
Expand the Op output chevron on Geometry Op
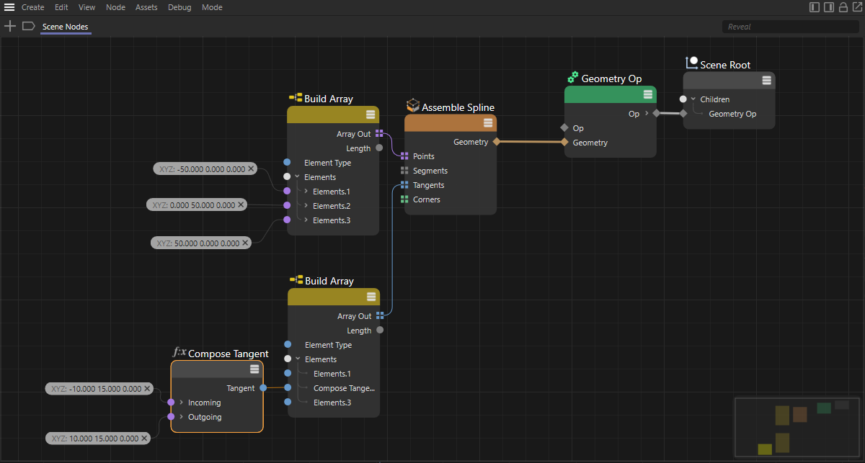(x=647, y=114)
